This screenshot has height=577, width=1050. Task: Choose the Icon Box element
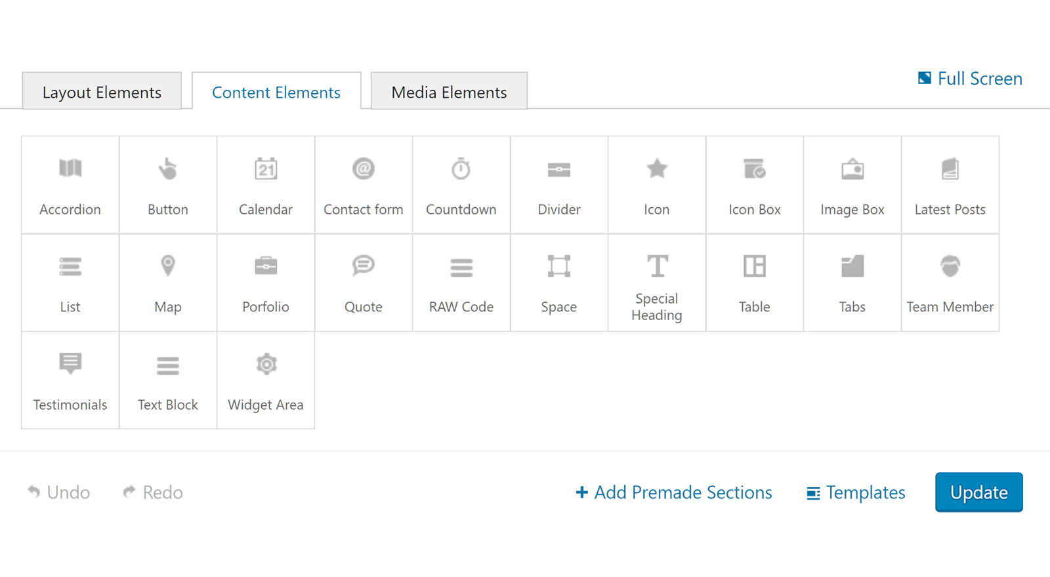(755, 185)
